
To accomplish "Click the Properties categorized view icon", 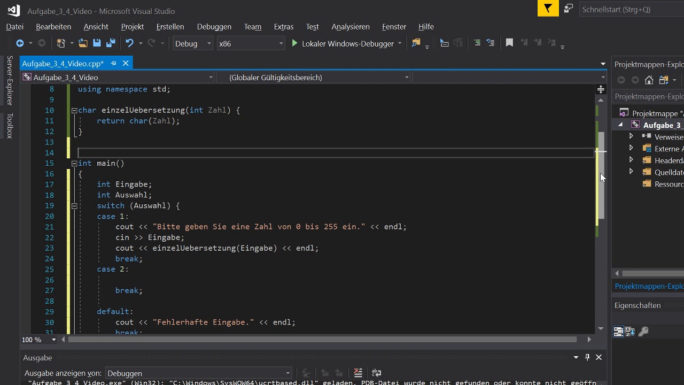I will 618,332.
